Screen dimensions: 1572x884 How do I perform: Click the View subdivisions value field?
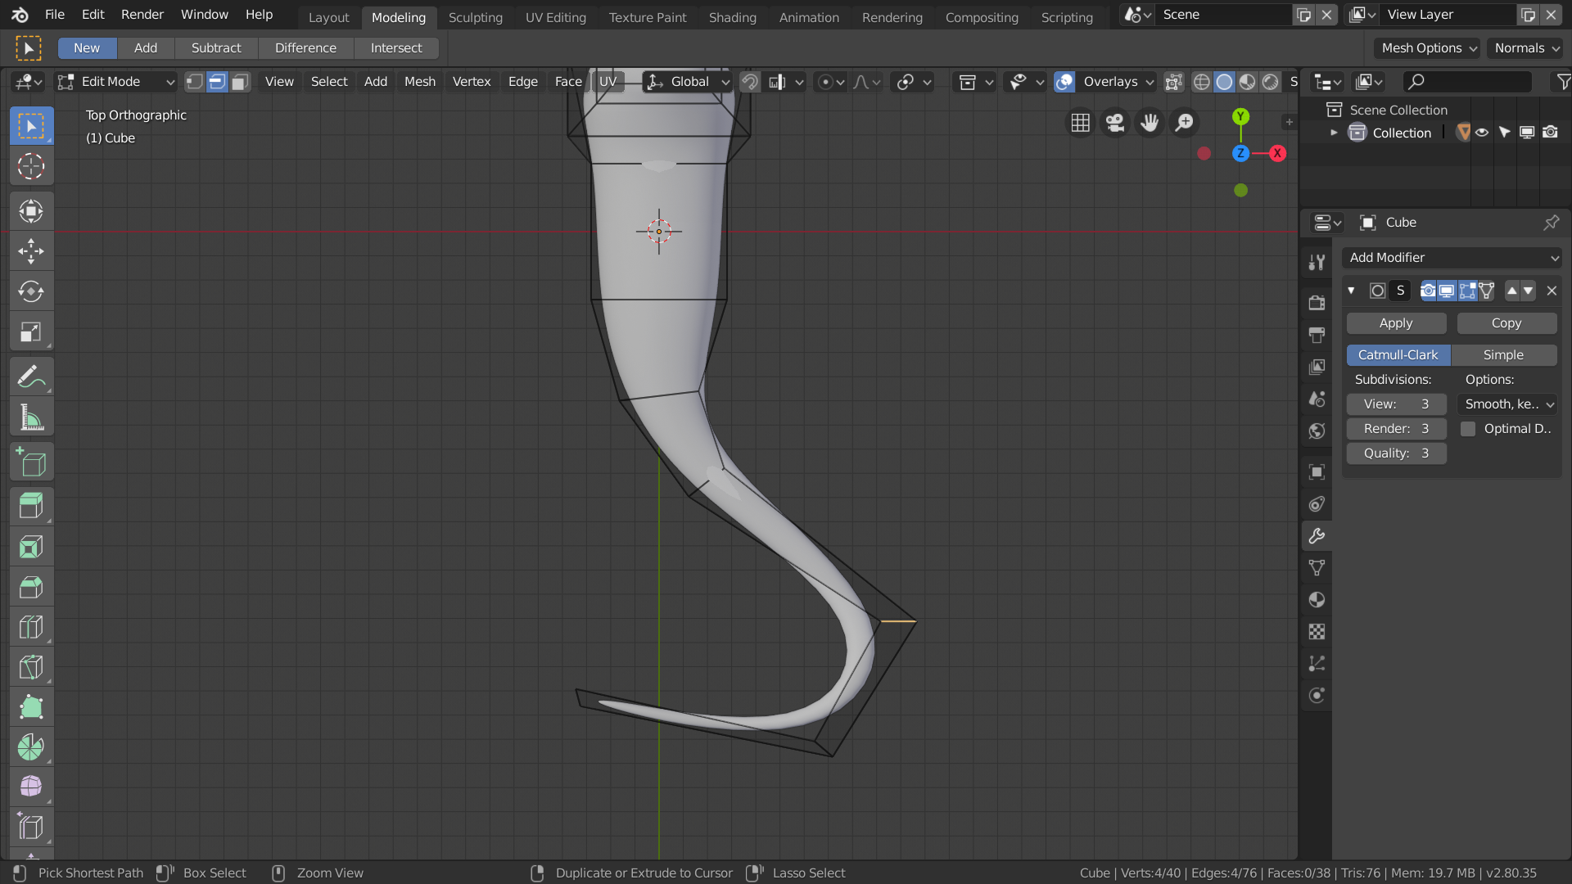click(x=1397, y=404)
